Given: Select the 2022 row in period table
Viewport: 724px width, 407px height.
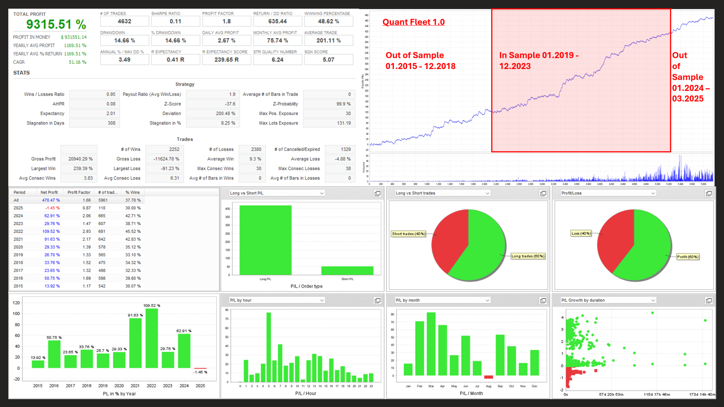Looking at the screenshot, I should 77,232.
